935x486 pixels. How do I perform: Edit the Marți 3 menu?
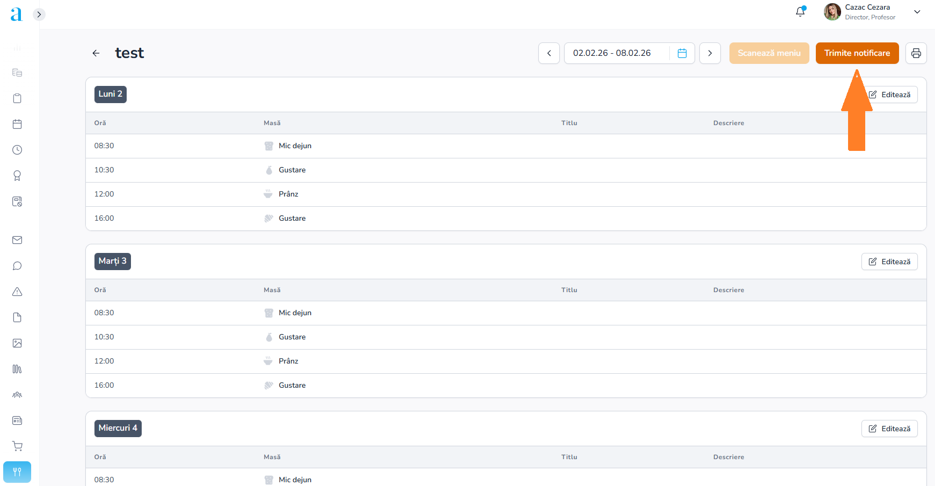889,262
